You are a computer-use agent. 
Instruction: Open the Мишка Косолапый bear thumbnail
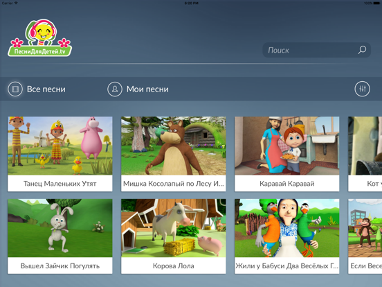point(174,146)
